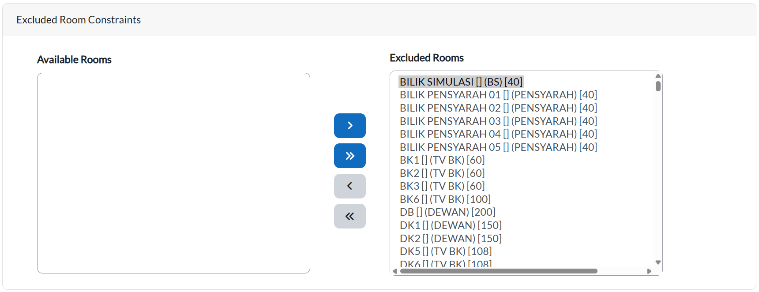
Task: Click inside the empty Available Rooms list
Action: point(173,173)
